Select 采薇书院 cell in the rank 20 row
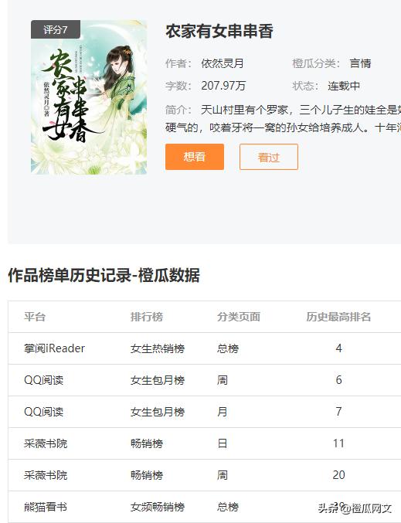The image size is (401, 523). pos(46,475)
